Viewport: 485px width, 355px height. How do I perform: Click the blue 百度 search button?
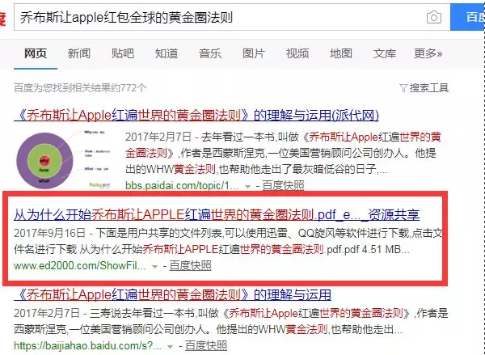pos(467,17)
